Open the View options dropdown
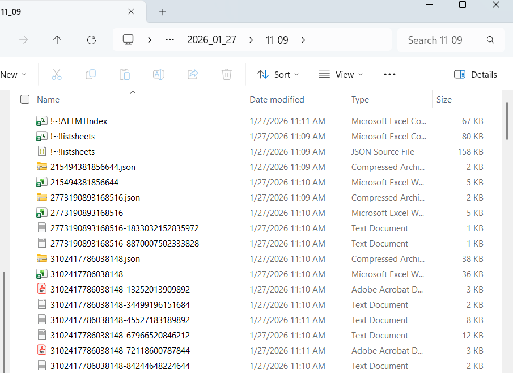This screenshot has height=373, width=513. click(341, 74)
